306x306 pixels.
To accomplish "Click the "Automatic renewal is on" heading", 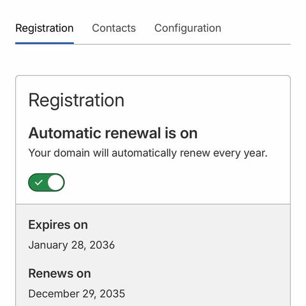I will (113, 133).
